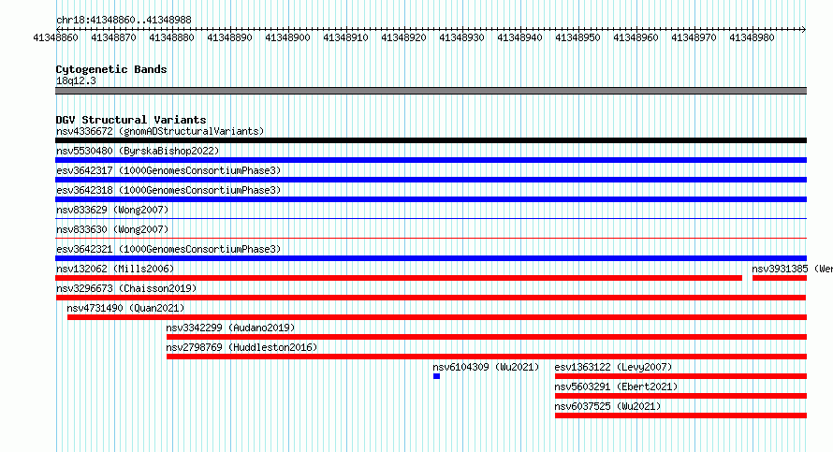Click the red esv1363122 variant bar

pos(680,376)
